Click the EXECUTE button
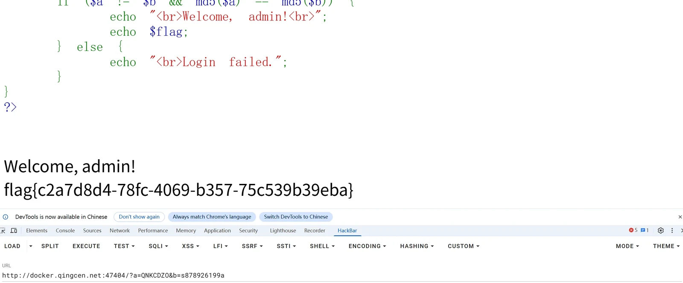683x283 pixels. point(86,246)
